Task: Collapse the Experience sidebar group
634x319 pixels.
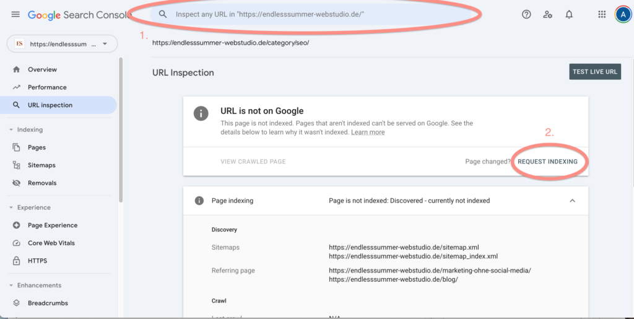Action: point(11,208)
